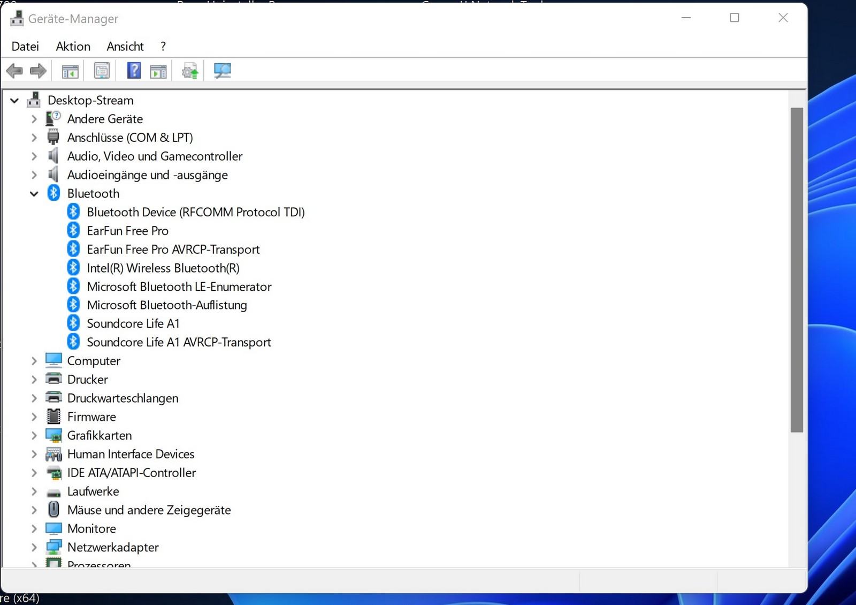Open the Help toolbar icon
The width and height of the screenshot is (856, 605).
134,71
